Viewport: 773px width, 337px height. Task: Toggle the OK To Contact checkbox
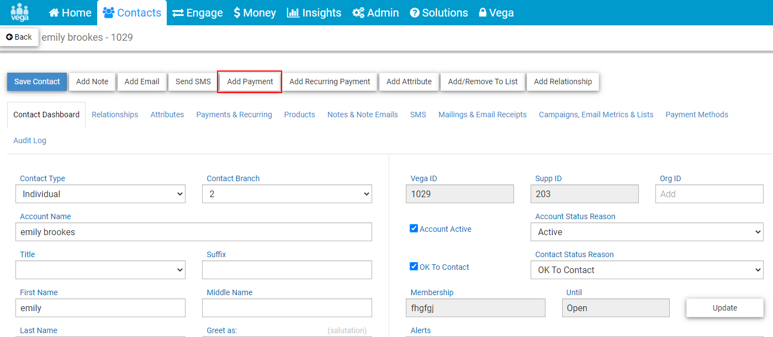pos(414,267)
